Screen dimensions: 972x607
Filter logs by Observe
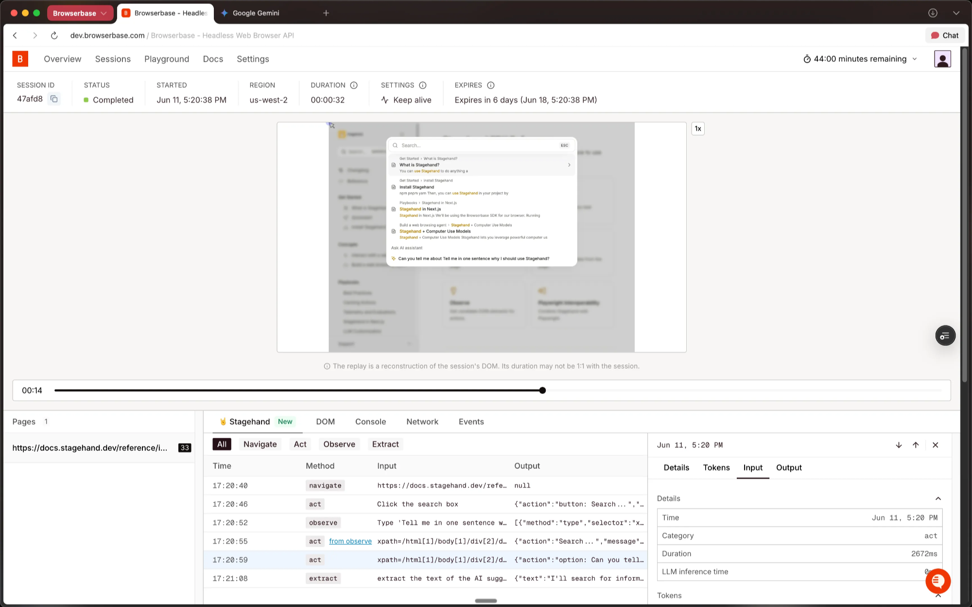[339, 444]
